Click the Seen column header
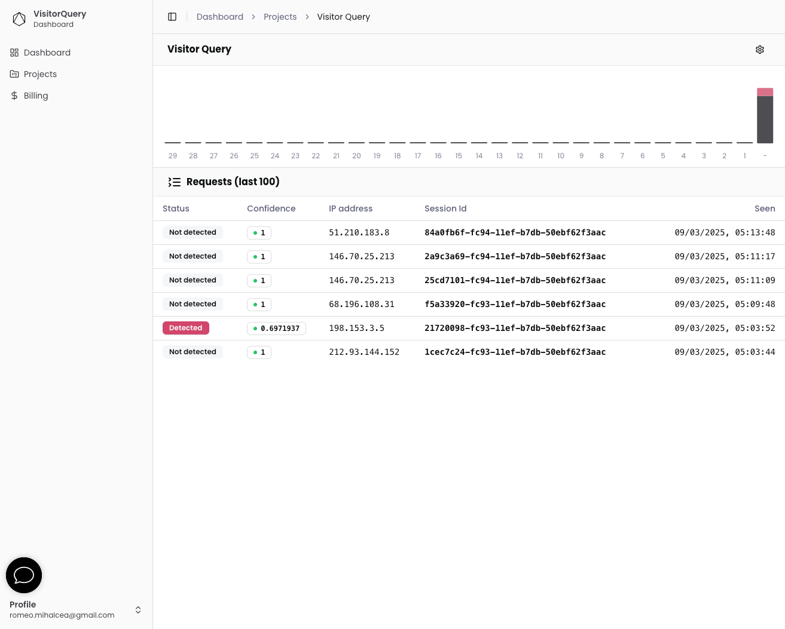This screenshot has width=785, height=629. [765, 208]
